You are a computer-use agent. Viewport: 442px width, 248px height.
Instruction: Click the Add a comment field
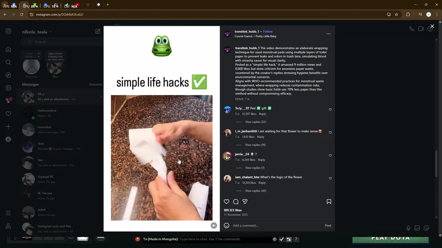point(276,226)
